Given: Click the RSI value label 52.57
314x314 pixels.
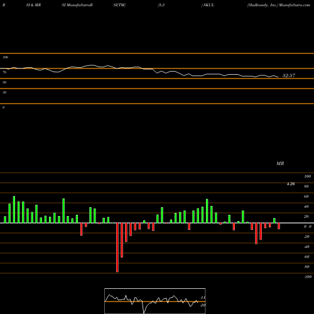Looking at the screenshot, I should coord(289,75).
